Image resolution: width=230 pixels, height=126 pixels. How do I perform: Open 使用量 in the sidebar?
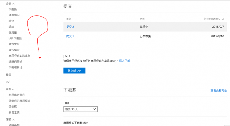point(13,32)
